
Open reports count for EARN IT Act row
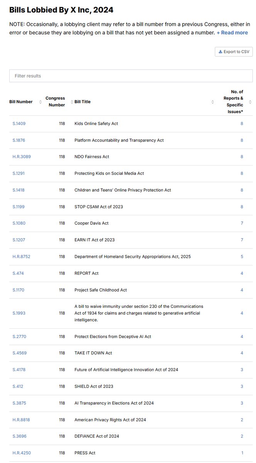pos(242,240)
